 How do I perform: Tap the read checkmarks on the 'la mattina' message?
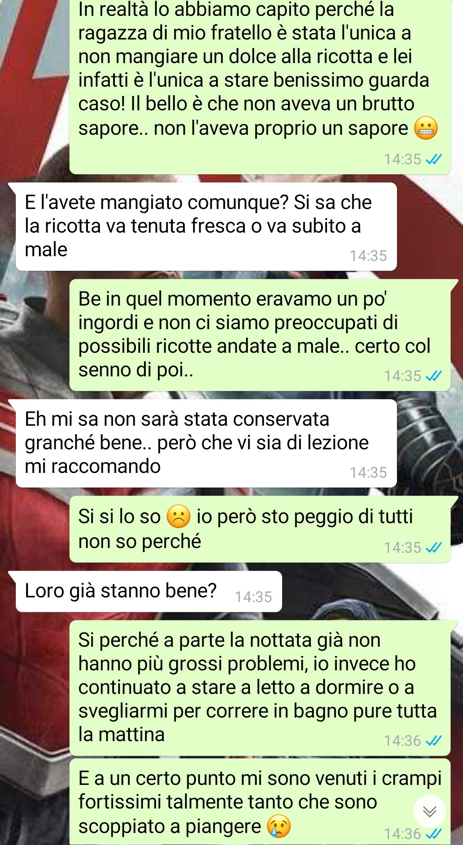click(x=433, y=741)
